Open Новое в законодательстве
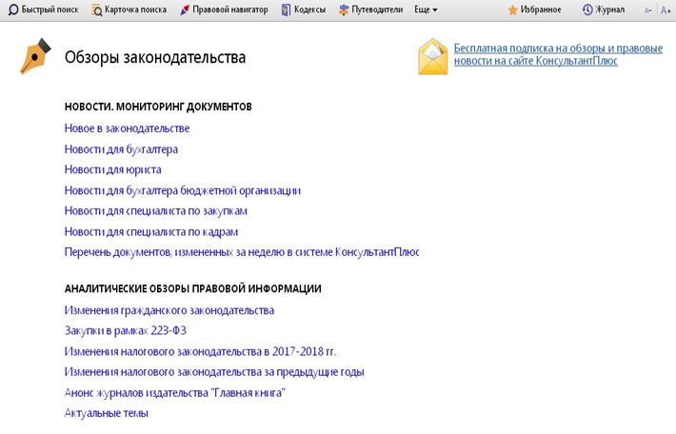 point(127,128)
